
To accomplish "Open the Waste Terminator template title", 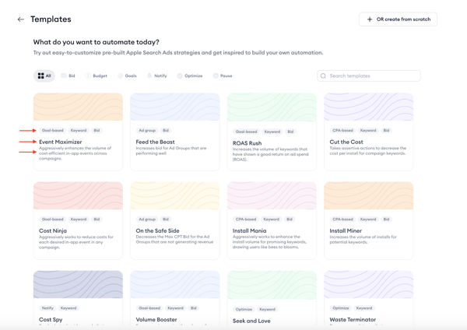I will pos(353,320).
